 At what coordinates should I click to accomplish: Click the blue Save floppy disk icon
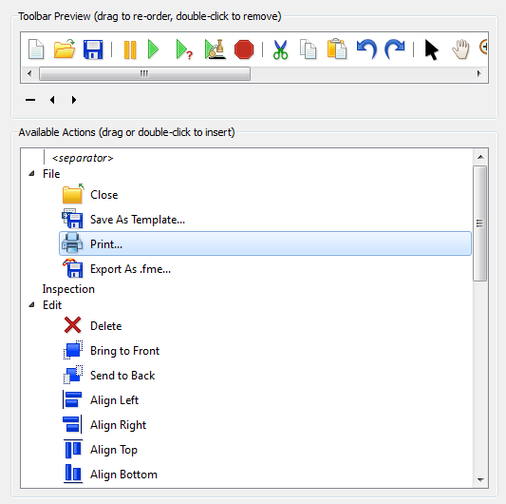(93, 49)
